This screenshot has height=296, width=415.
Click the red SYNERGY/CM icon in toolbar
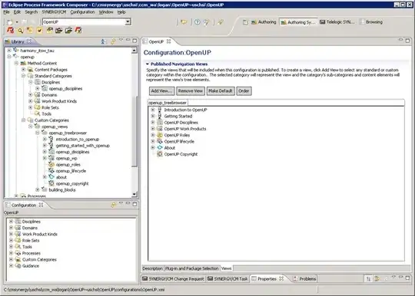click(11, 31)
